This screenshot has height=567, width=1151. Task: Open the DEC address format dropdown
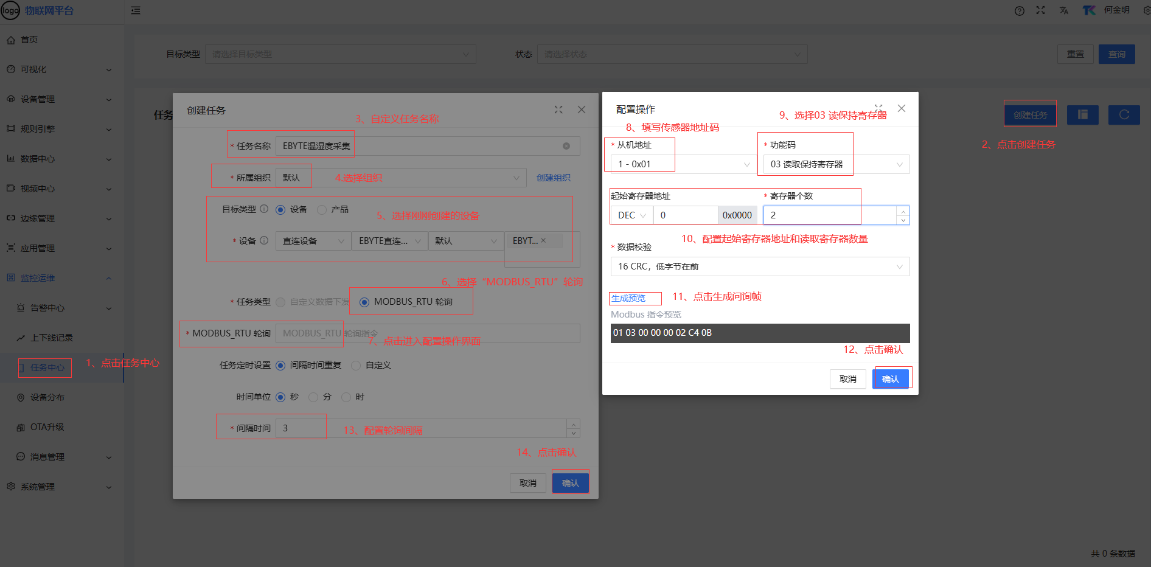(631, 215)
